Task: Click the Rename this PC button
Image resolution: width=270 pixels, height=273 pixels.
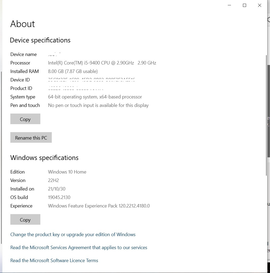Action: click(x=31, y=137)
